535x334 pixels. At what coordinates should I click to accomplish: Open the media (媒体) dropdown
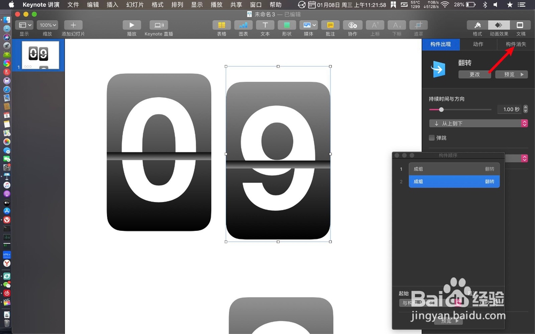(309, 25)
